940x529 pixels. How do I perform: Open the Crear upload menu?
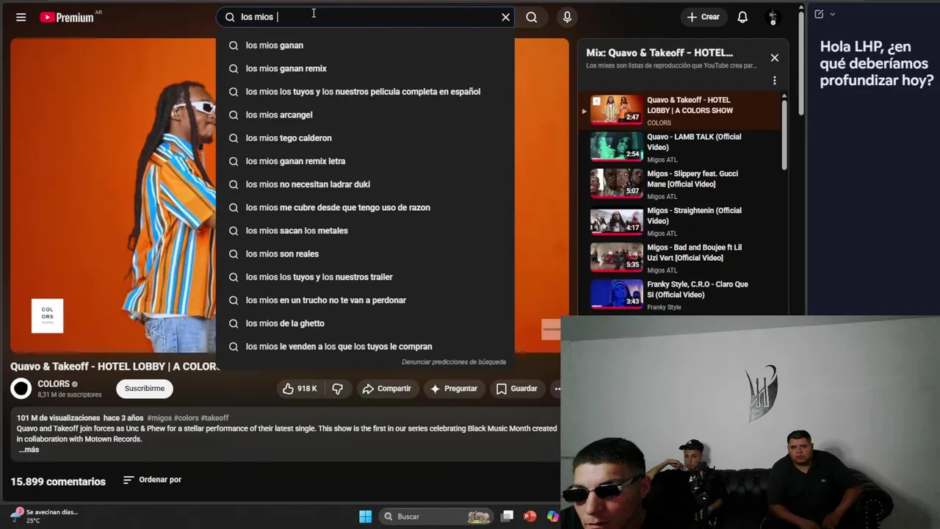point(704,17)
